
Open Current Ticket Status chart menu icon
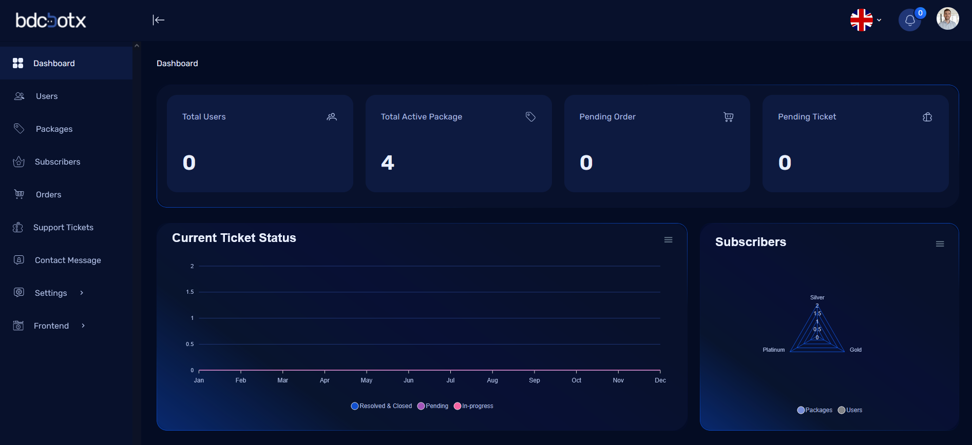tap(668, 240)
